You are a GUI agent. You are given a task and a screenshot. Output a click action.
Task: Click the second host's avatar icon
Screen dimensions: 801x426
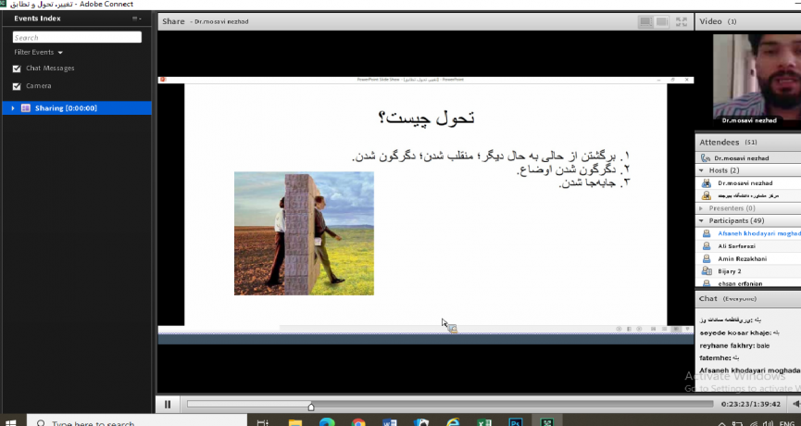point(706,195)
